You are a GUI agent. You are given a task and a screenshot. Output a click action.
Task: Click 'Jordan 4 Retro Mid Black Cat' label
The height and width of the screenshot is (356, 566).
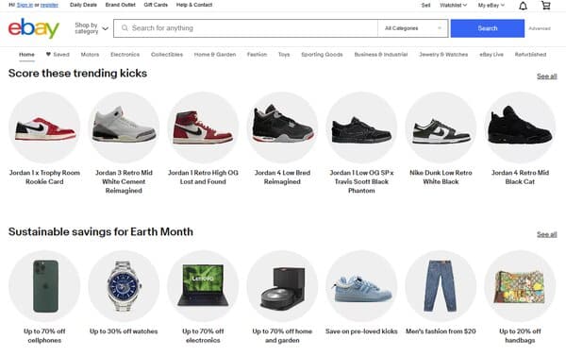coord(520,178)
